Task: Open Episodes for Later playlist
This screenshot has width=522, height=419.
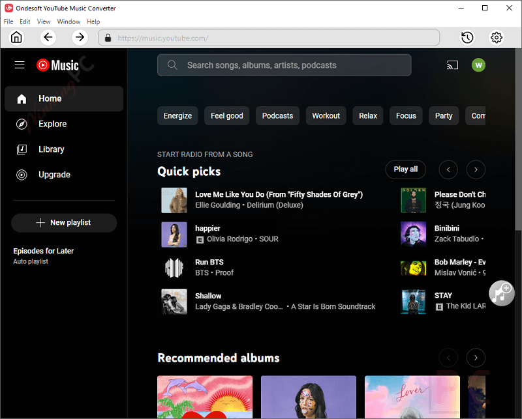Action: pyautogui.click(x=43, y=255)
